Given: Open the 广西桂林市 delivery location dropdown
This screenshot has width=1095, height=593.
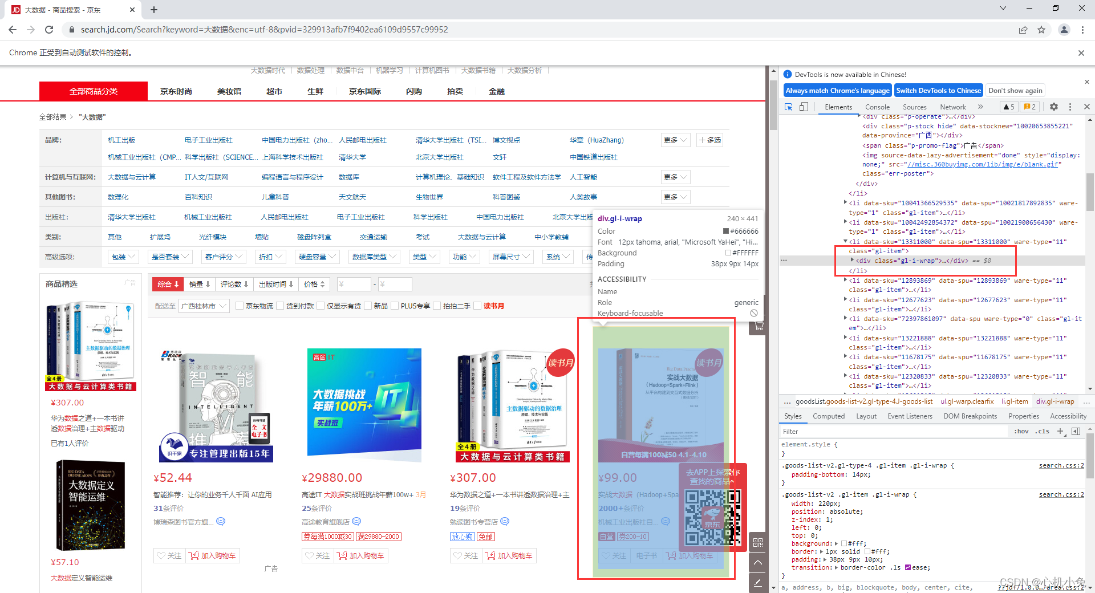Looking at the screenshot, I should 204,306.
